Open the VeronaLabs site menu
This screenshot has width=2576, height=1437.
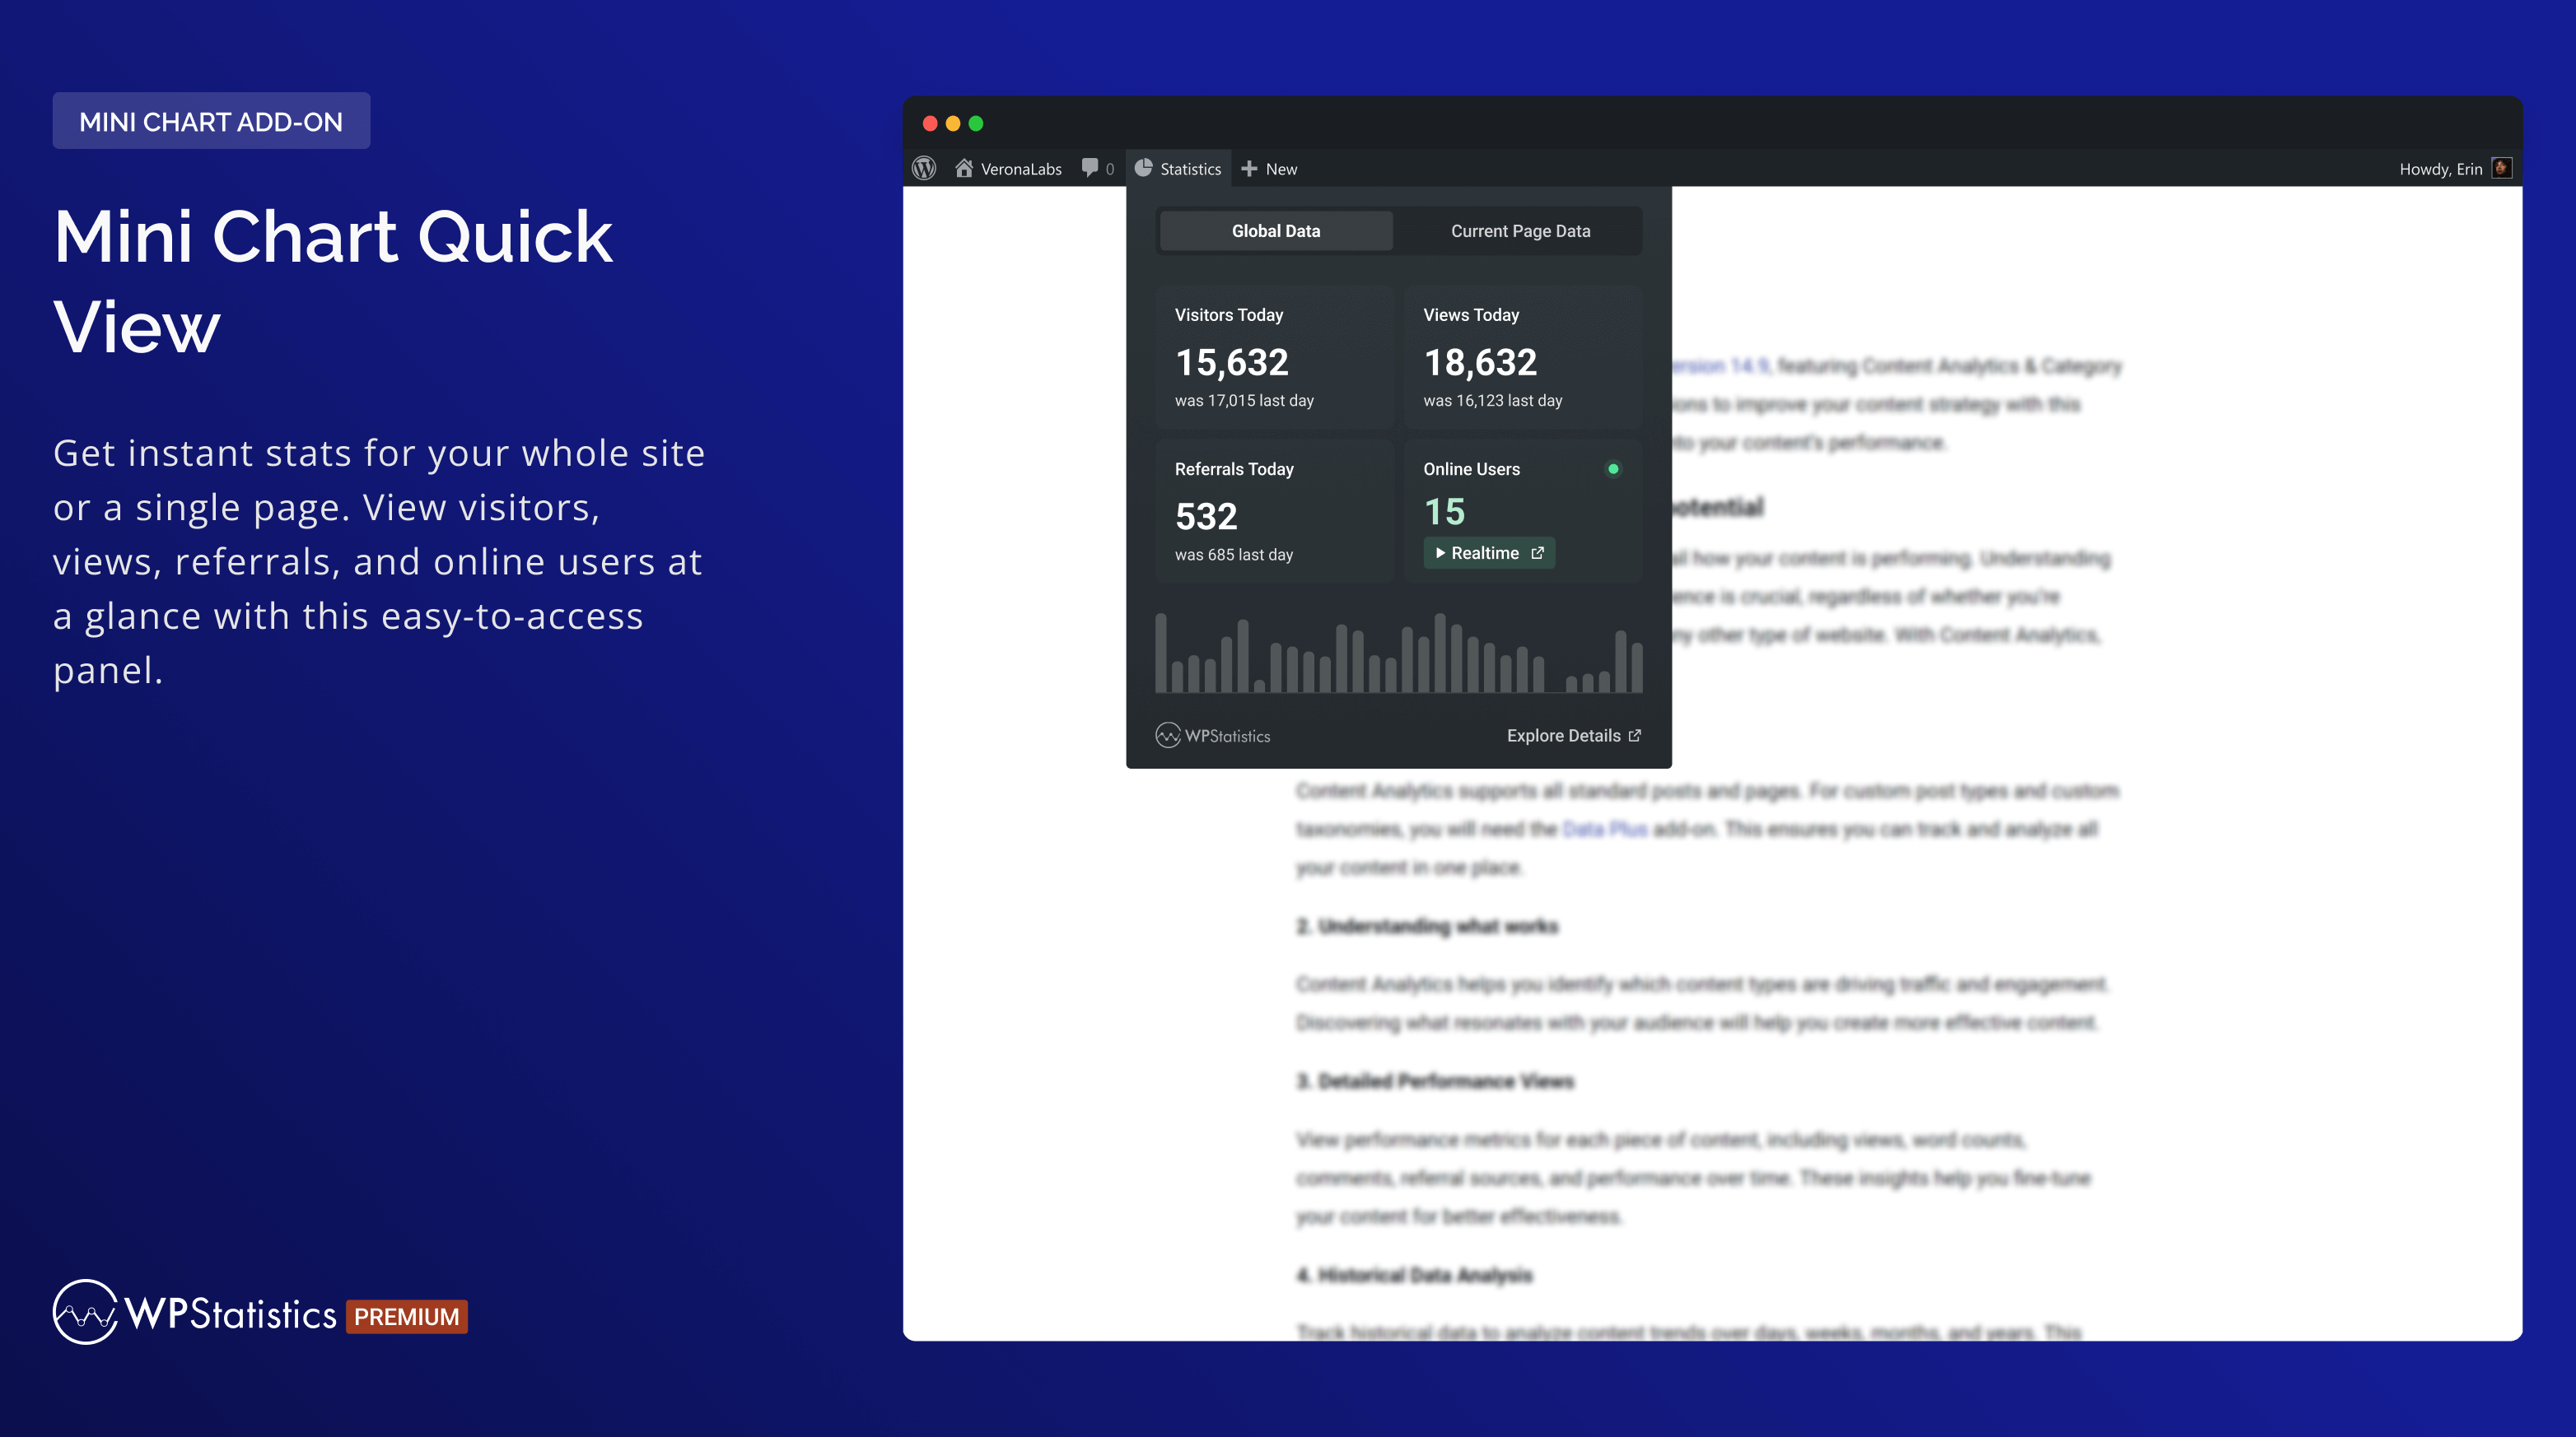tap(1008, 169)
